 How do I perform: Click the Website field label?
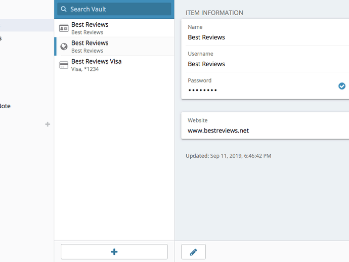(x=197, y=120)
